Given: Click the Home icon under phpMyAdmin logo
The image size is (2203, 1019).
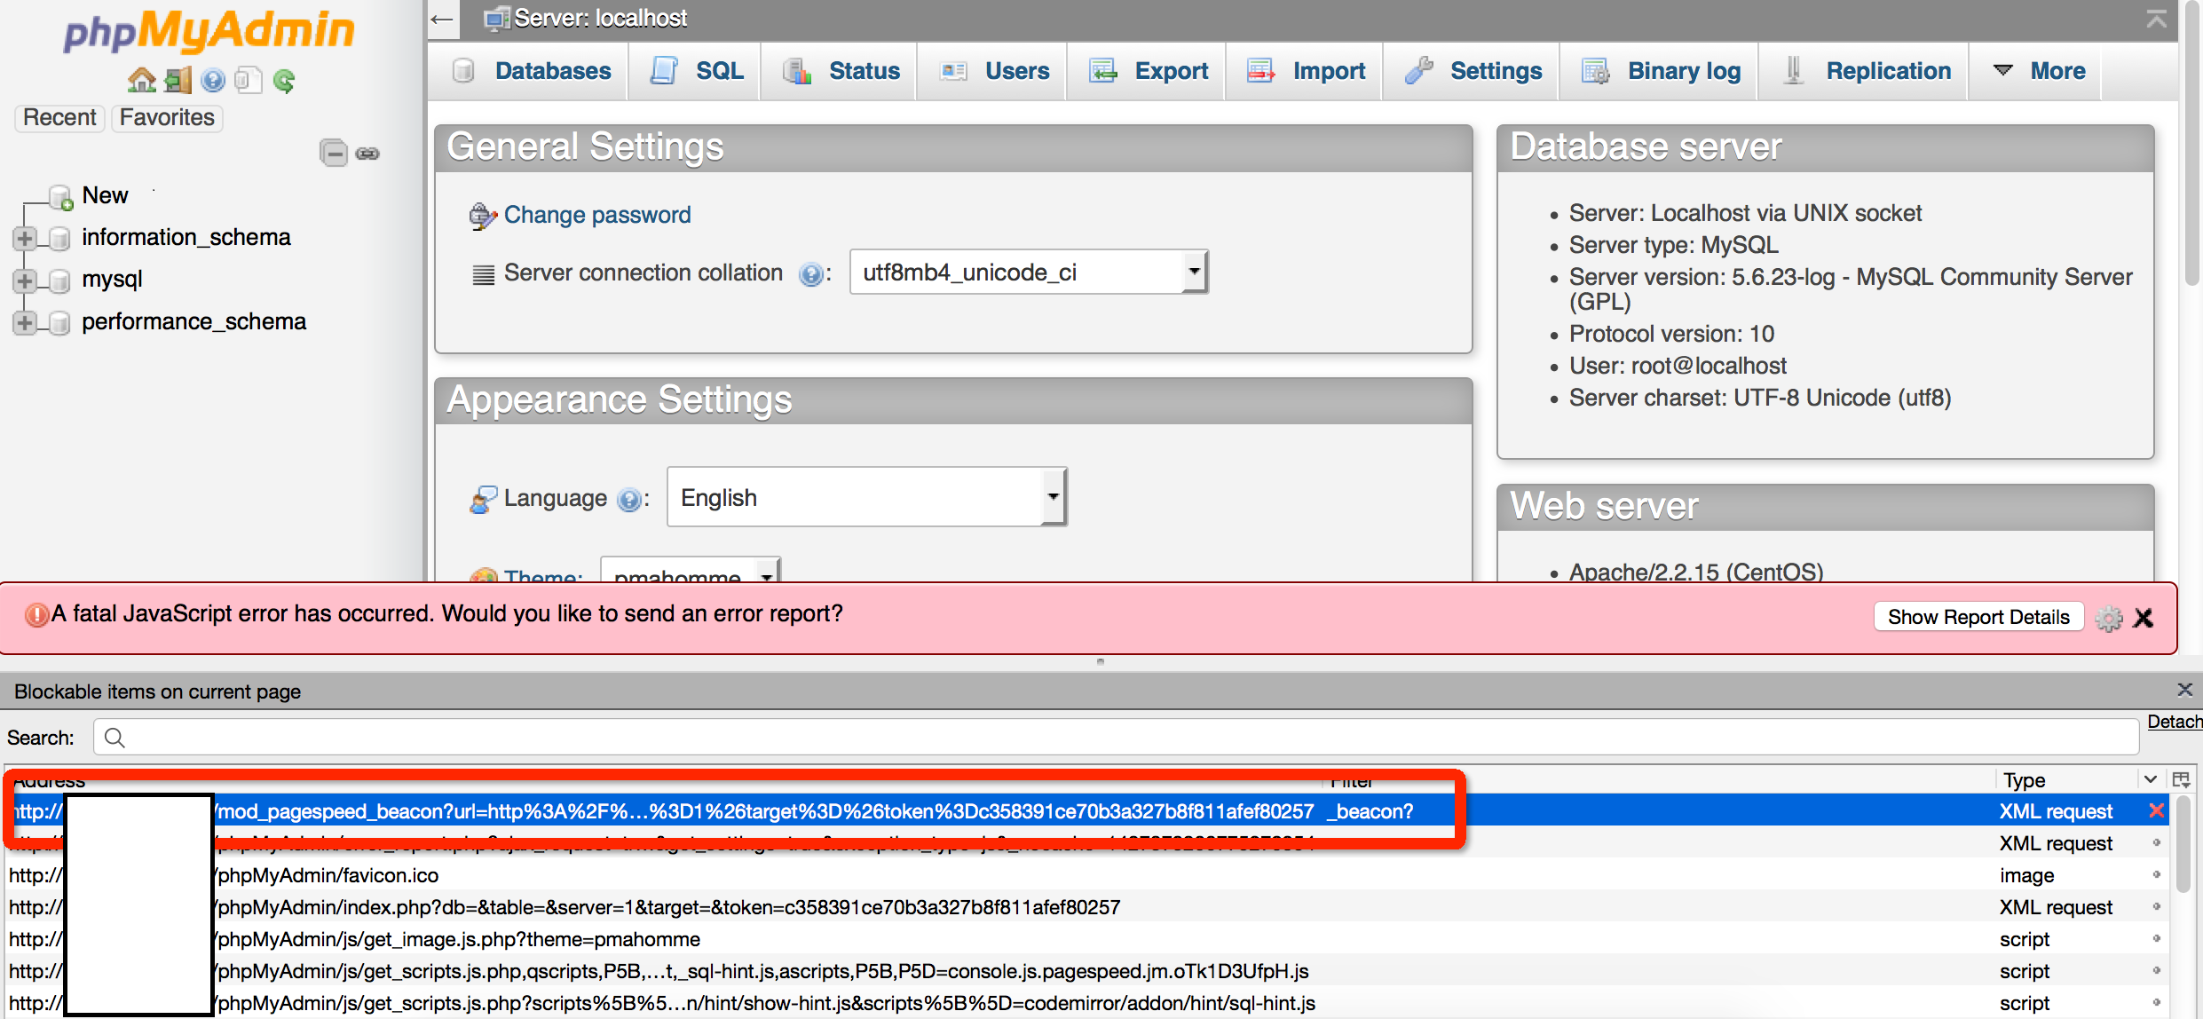Looking at the screenshot, I should point(141,81).
